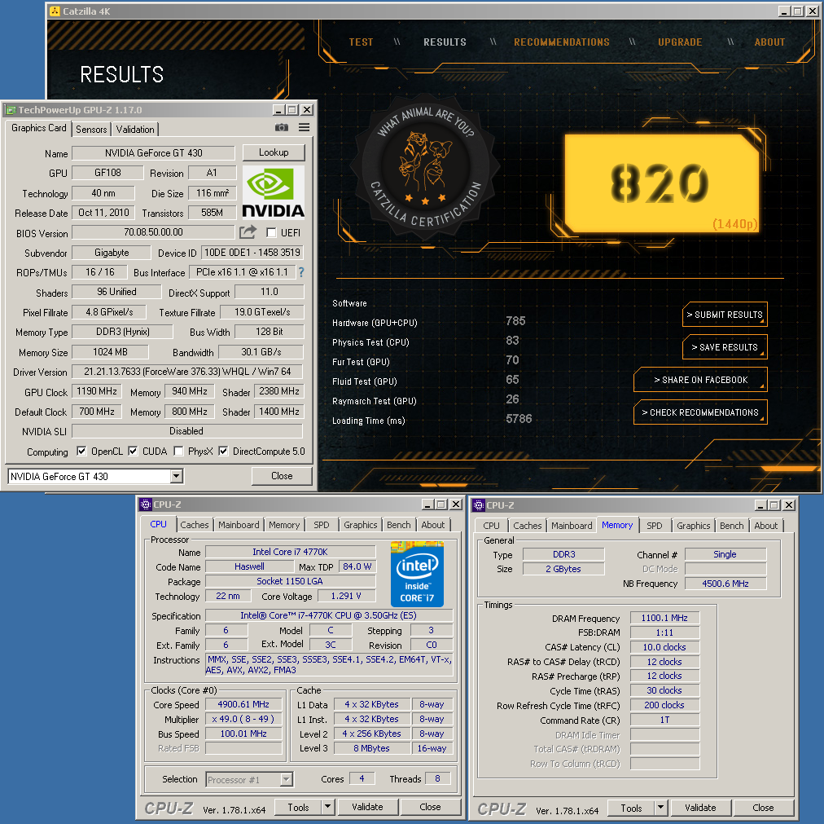Go to UPGRADE in Catzilla menu
The height and width of the screenshot is (824, 824).
coord(680,42)
